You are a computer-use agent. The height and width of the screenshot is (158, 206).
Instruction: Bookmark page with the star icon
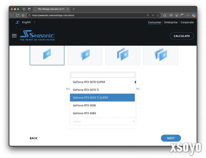pos(158,15)
